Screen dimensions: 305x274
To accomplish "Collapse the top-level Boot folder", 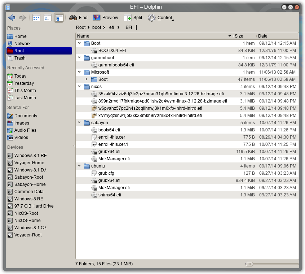I will coord(79,43).
